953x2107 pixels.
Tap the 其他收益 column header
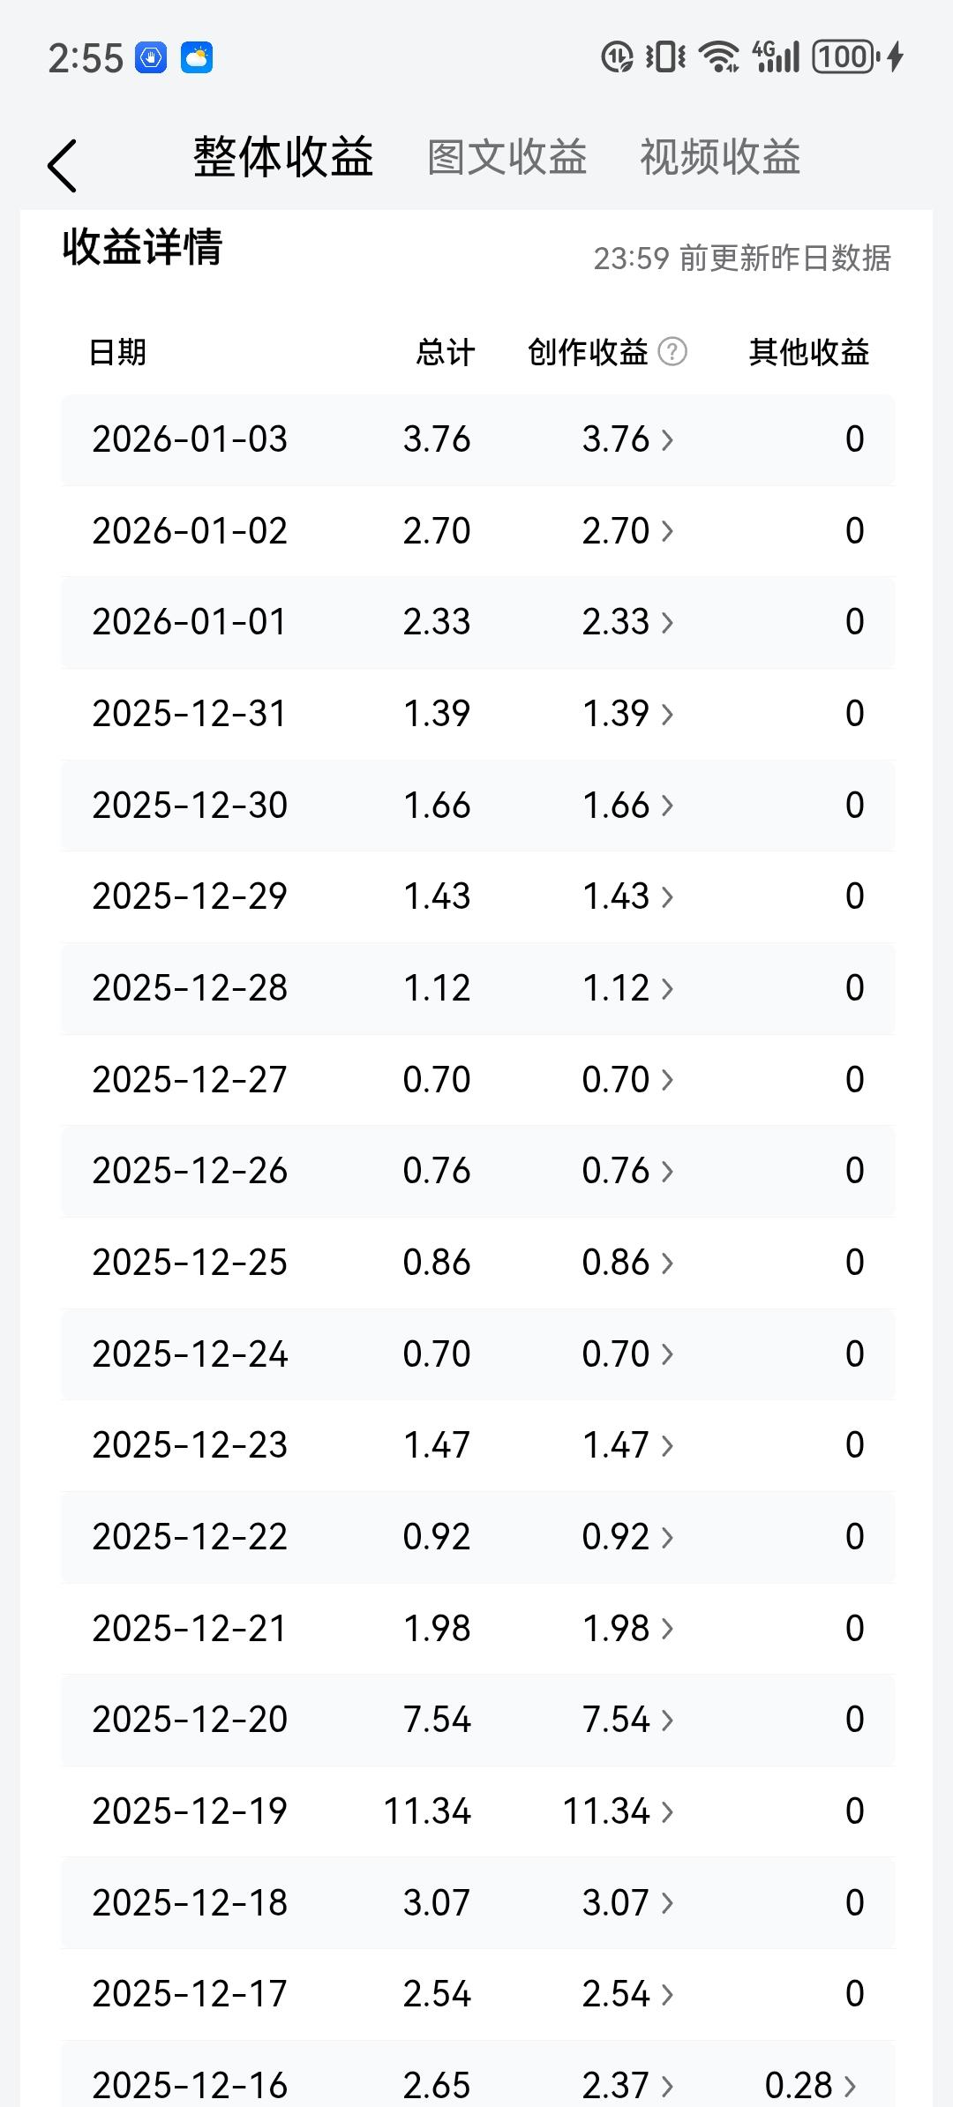[808, 353]
